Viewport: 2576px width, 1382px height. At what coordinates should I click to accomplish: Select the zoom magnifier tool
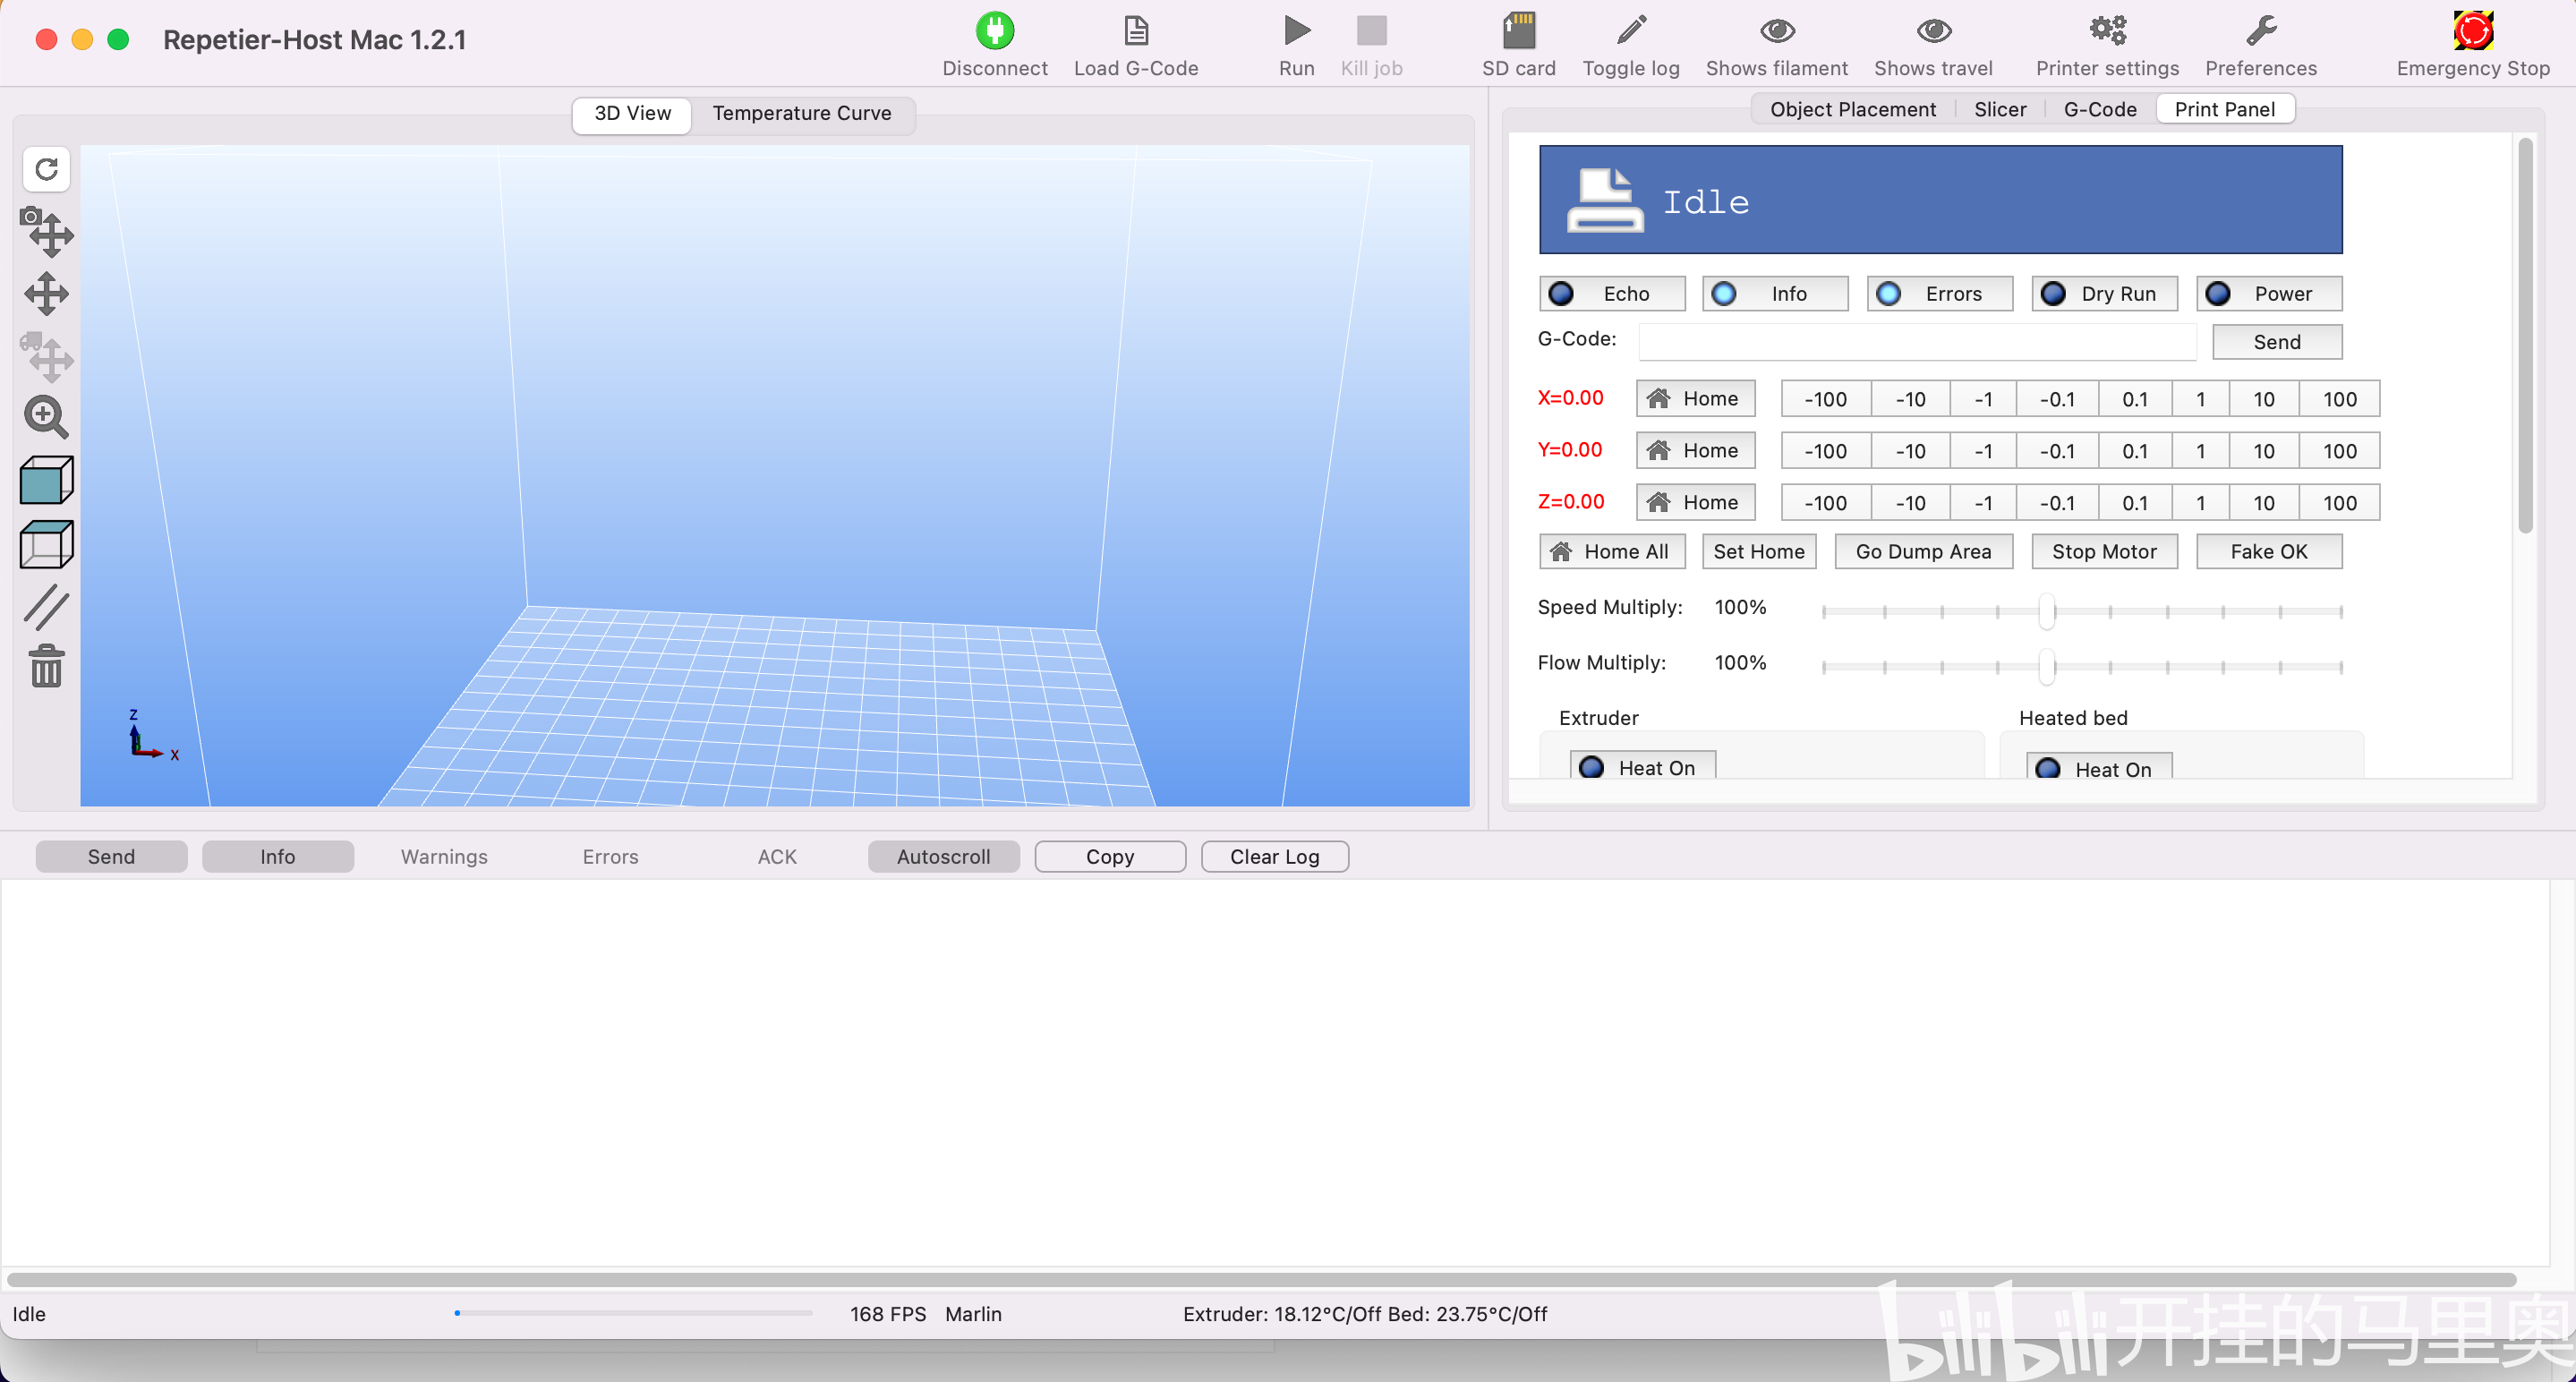click(46, 417)
